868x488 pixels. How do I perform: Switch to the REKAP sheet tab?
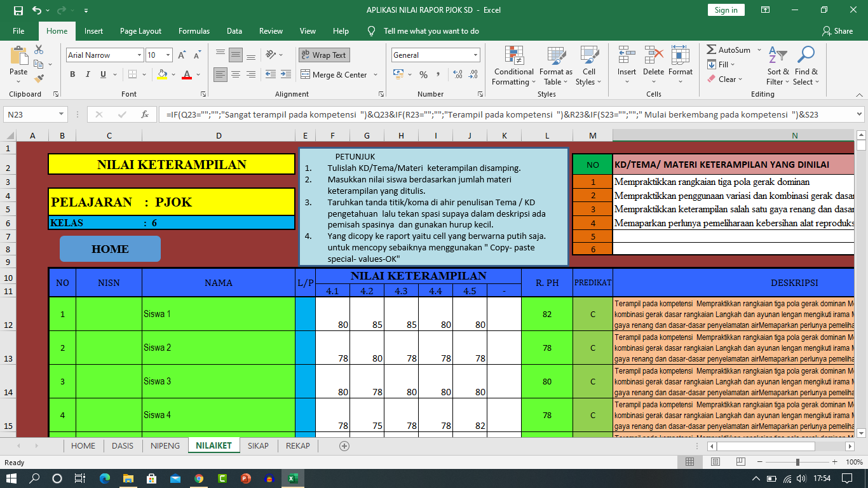[x=298, y=446]
